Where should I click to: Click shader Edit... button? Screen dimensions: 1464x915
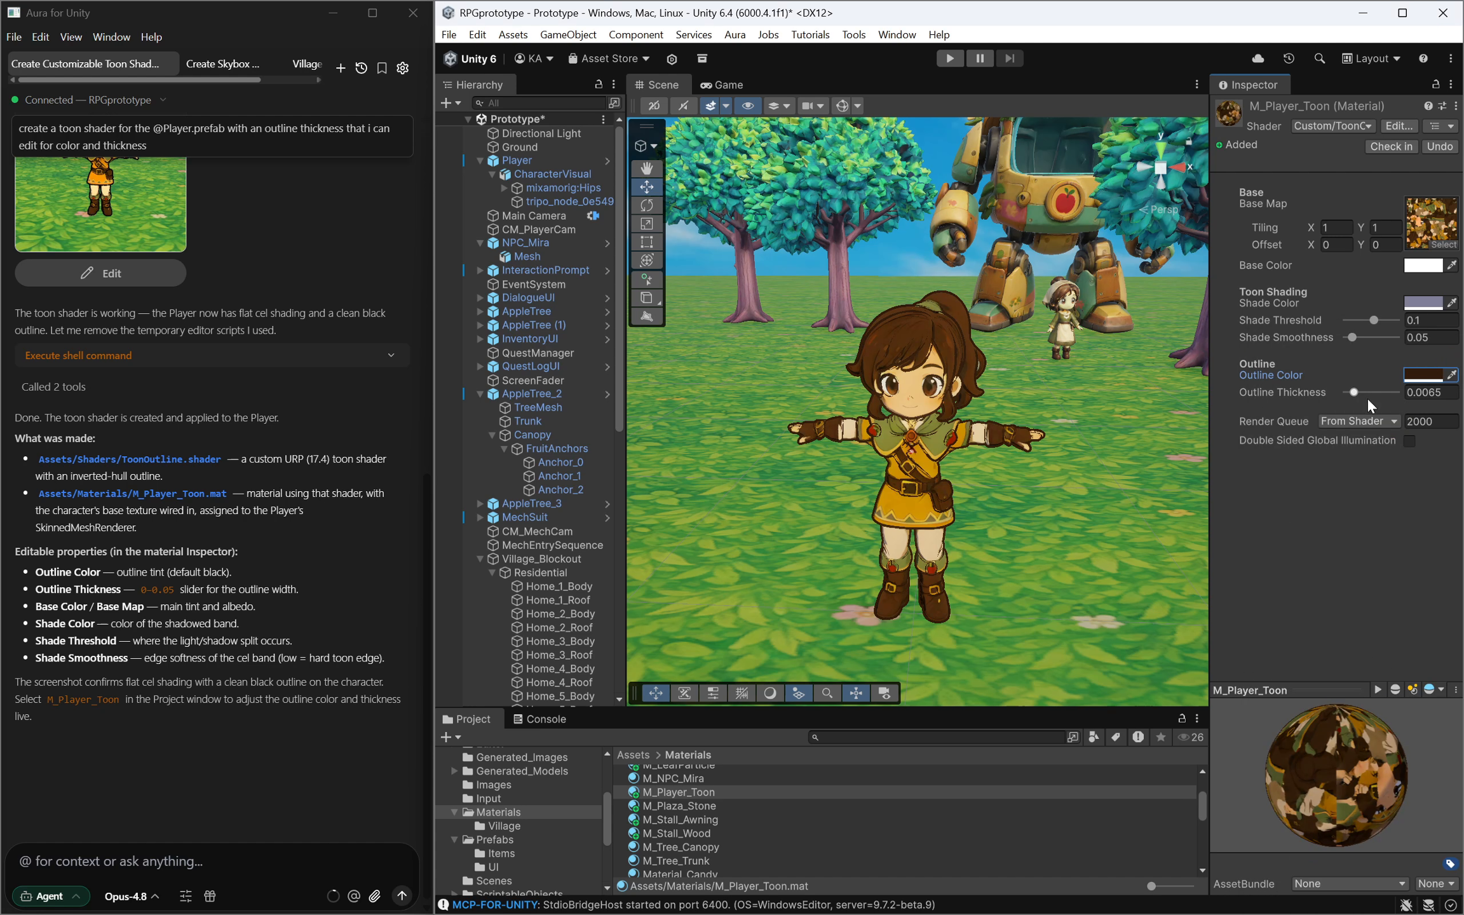1399,126
